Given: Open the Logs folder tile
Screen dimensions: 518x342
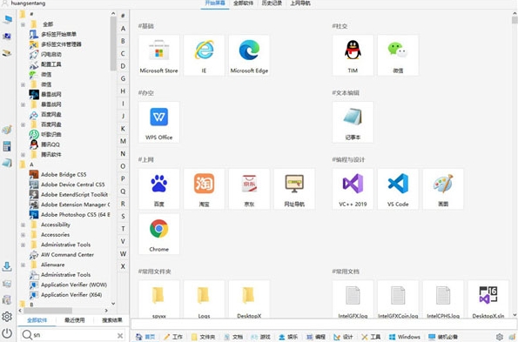Looking at the screenshot, I should pos(204,299).
